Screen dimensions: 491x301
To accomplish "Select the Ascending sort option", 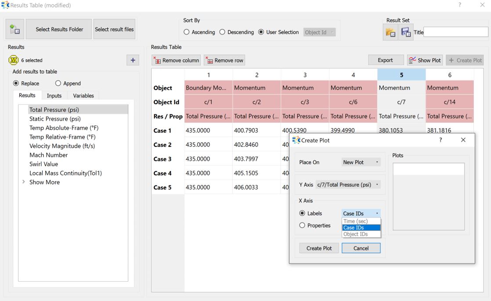I will coord(187,32).
